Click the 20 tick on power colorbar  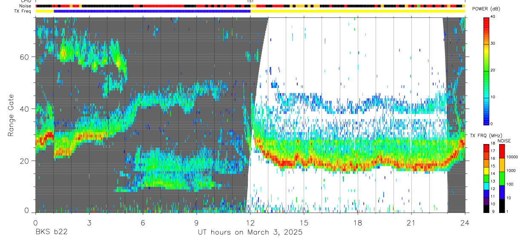coord(493,70)
